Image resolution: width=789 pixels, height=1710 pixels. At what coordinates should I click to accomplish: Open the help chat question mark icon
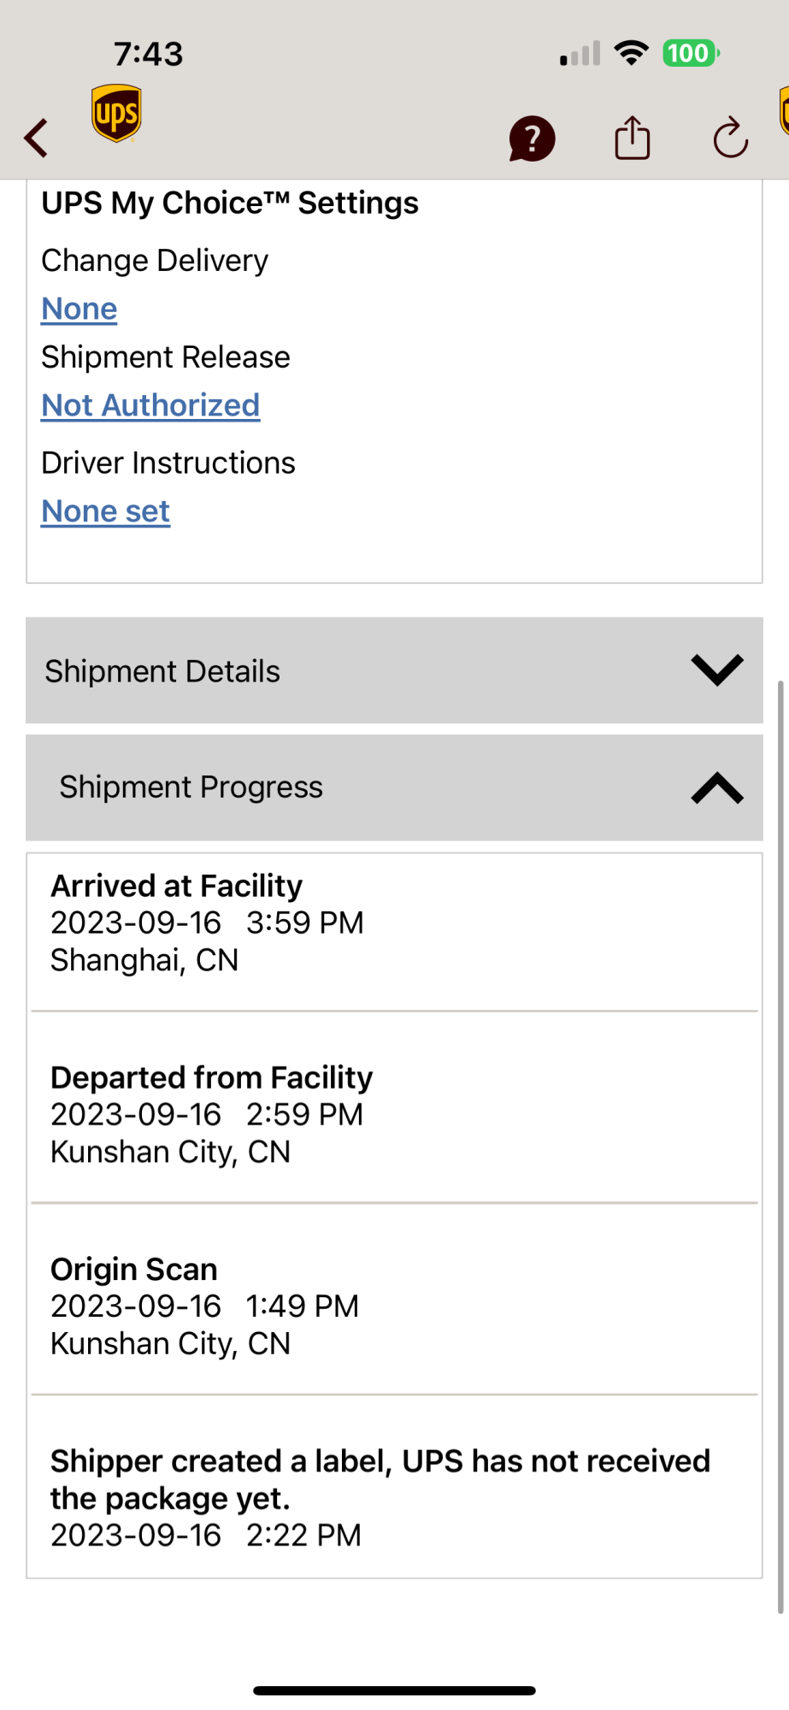[x=532, y=139]
